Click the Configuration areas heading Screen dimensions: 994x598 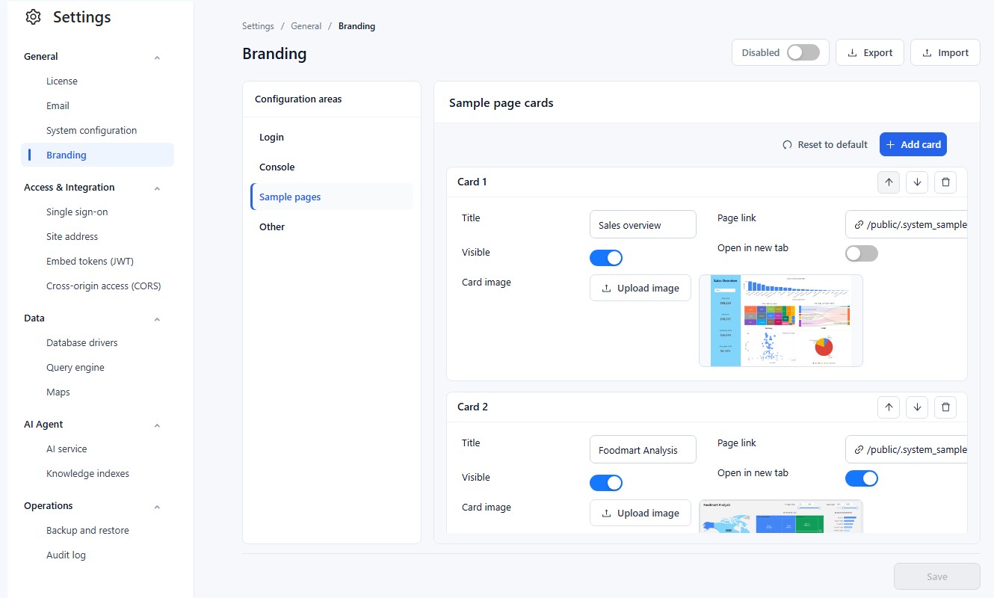(298, 99)
